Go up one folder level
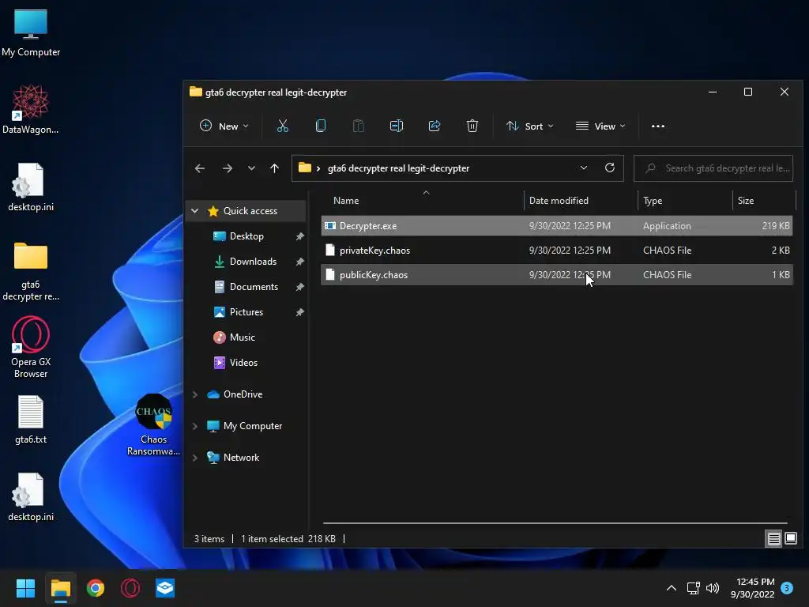The image size is (809, 607). click(x=274, y=168)
